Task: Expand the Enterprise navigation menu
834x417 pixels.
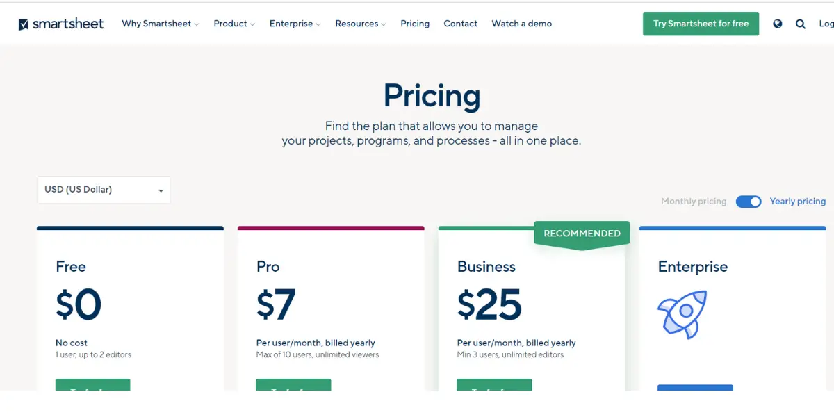Action: coord(295,24)
